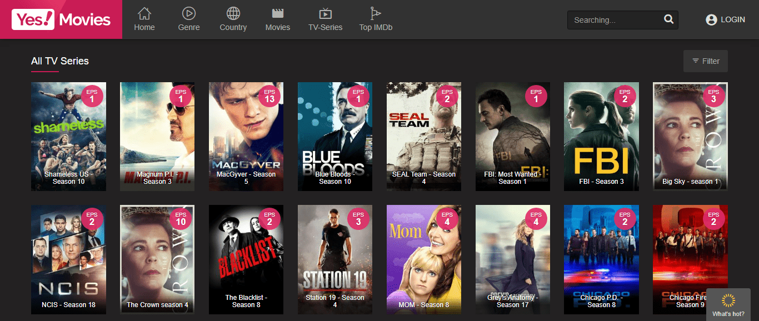Click the Top IMDb flag icon
Screen dimensions: 759x321
pos(376,13)
